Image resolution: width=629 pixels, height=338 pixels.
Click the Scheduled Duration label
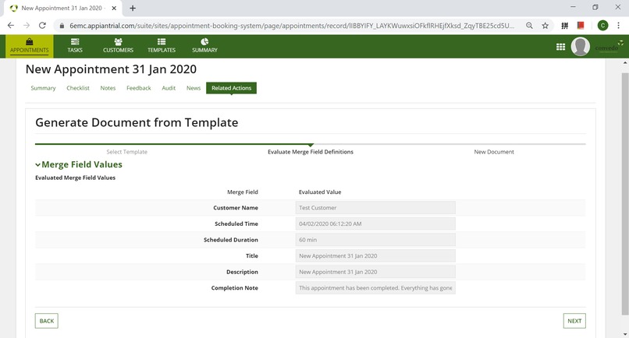(x=231, y=240)
